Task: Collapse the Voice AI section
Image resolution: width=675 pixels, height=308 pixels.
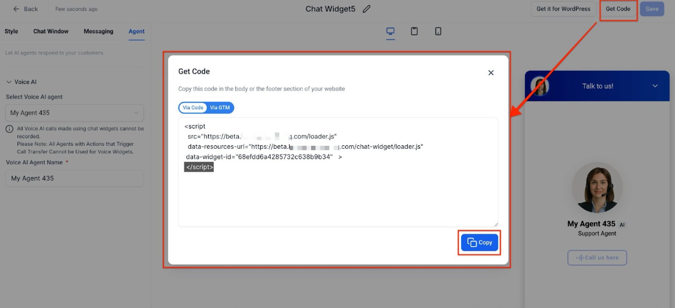Action: tap(9, 82)
